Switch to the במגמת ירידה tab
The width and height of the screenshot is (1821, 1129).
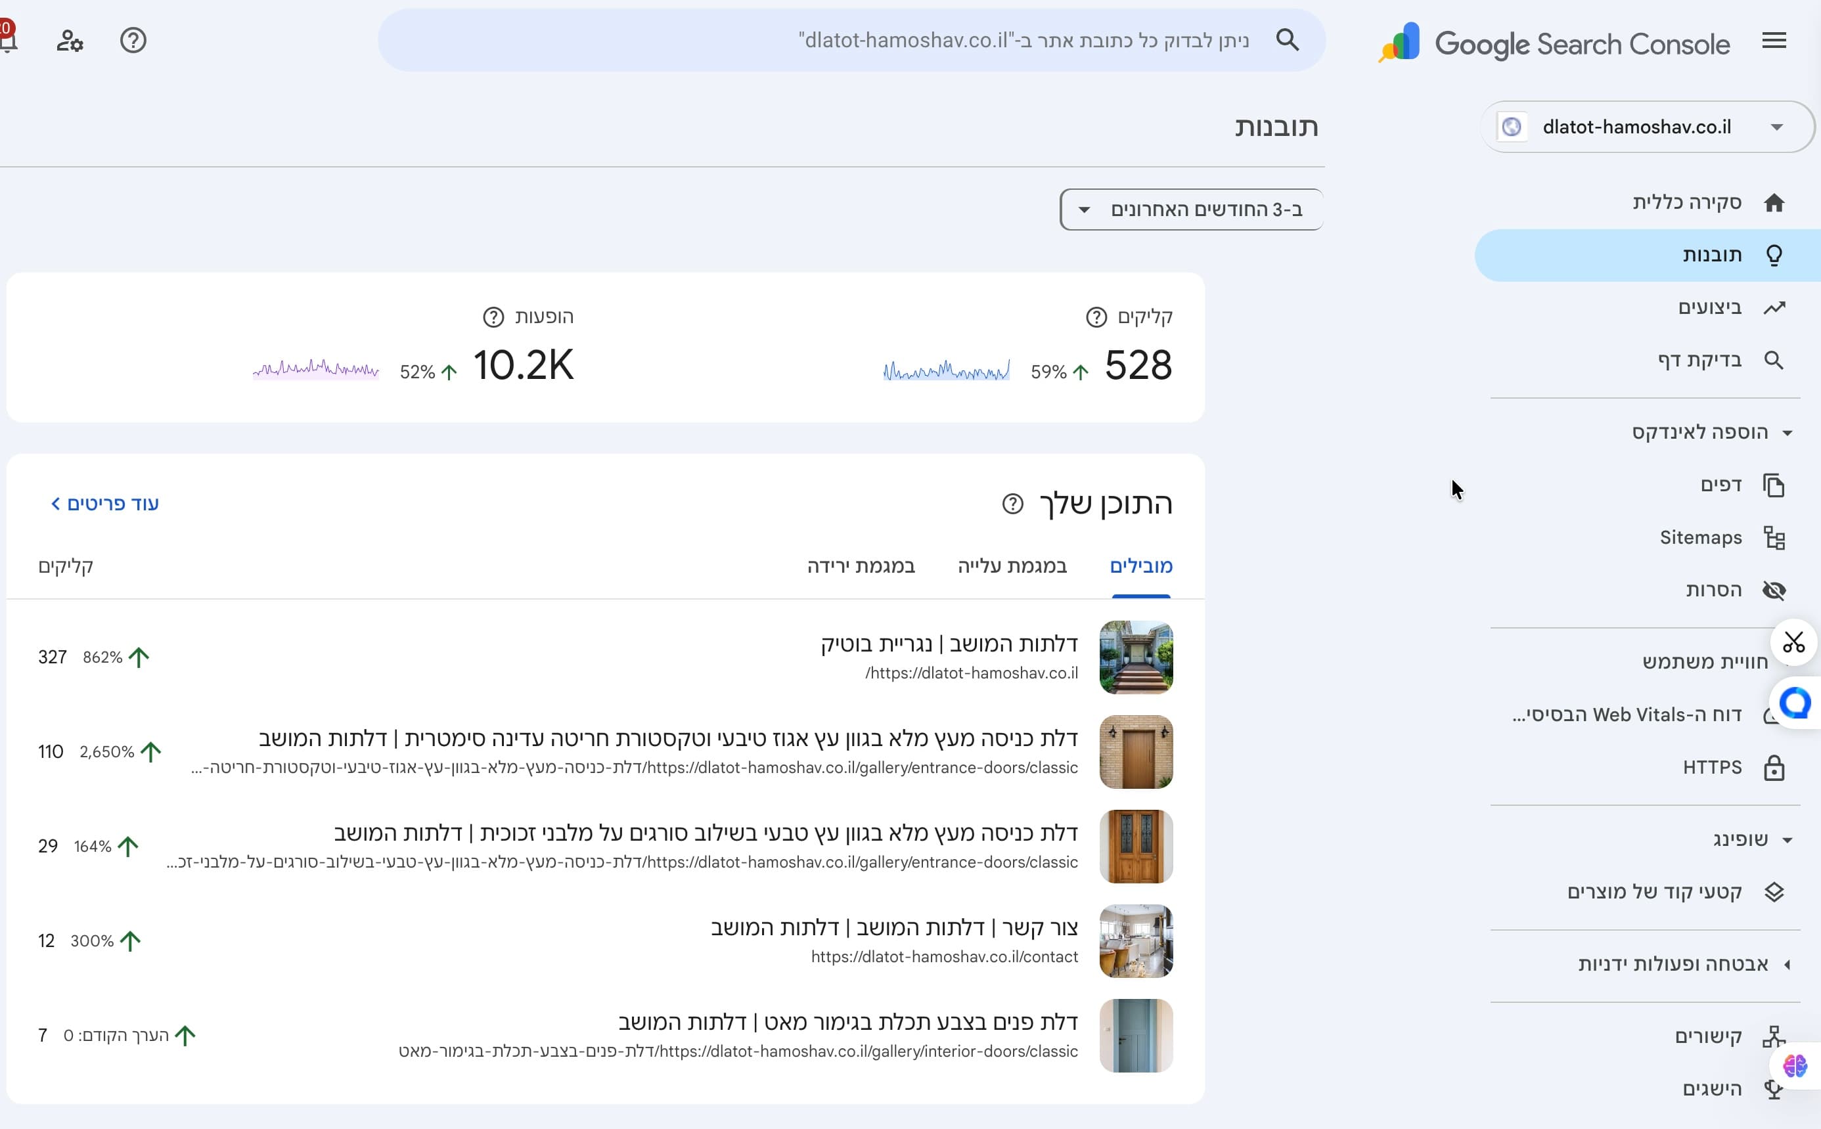click(860, 566)
